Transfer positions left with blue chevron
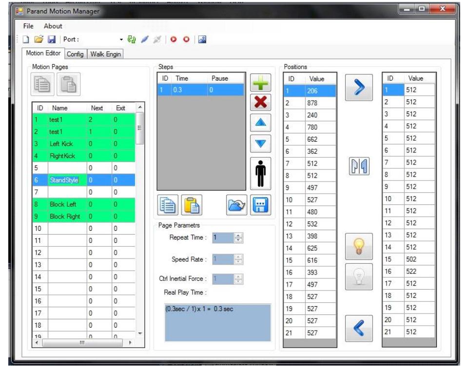Viewport: 467px width, 368px height. 359,328
